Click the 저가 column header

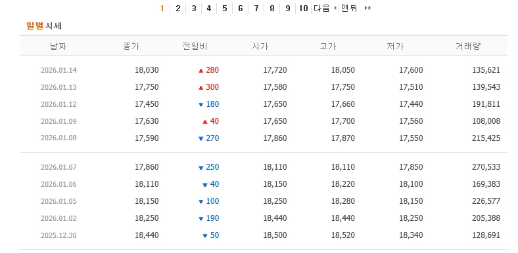click(395, 46)
